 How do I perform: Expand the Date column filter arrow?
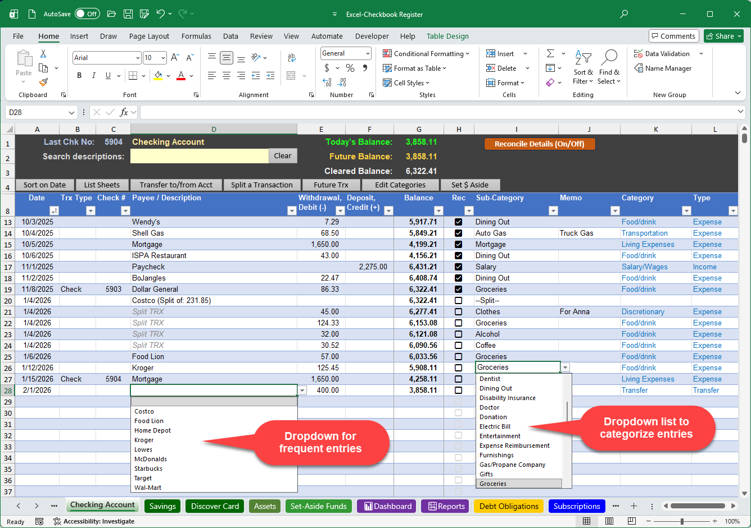(x=55, y=210)
